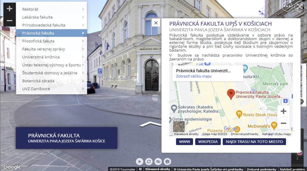This screenshot has height=171, width=307.
Task: Click the Ústav epidemiológie label on the map
Action: 192,119
